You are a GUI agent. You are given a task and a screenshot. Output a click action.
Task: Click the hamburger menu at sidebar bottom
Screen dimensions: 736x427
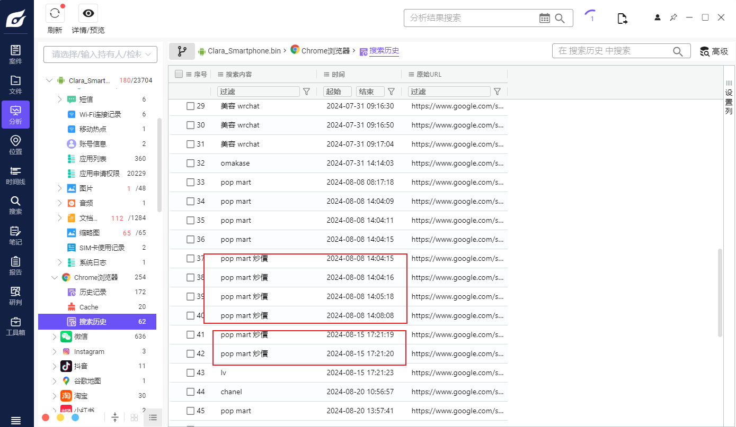[16, 421]
